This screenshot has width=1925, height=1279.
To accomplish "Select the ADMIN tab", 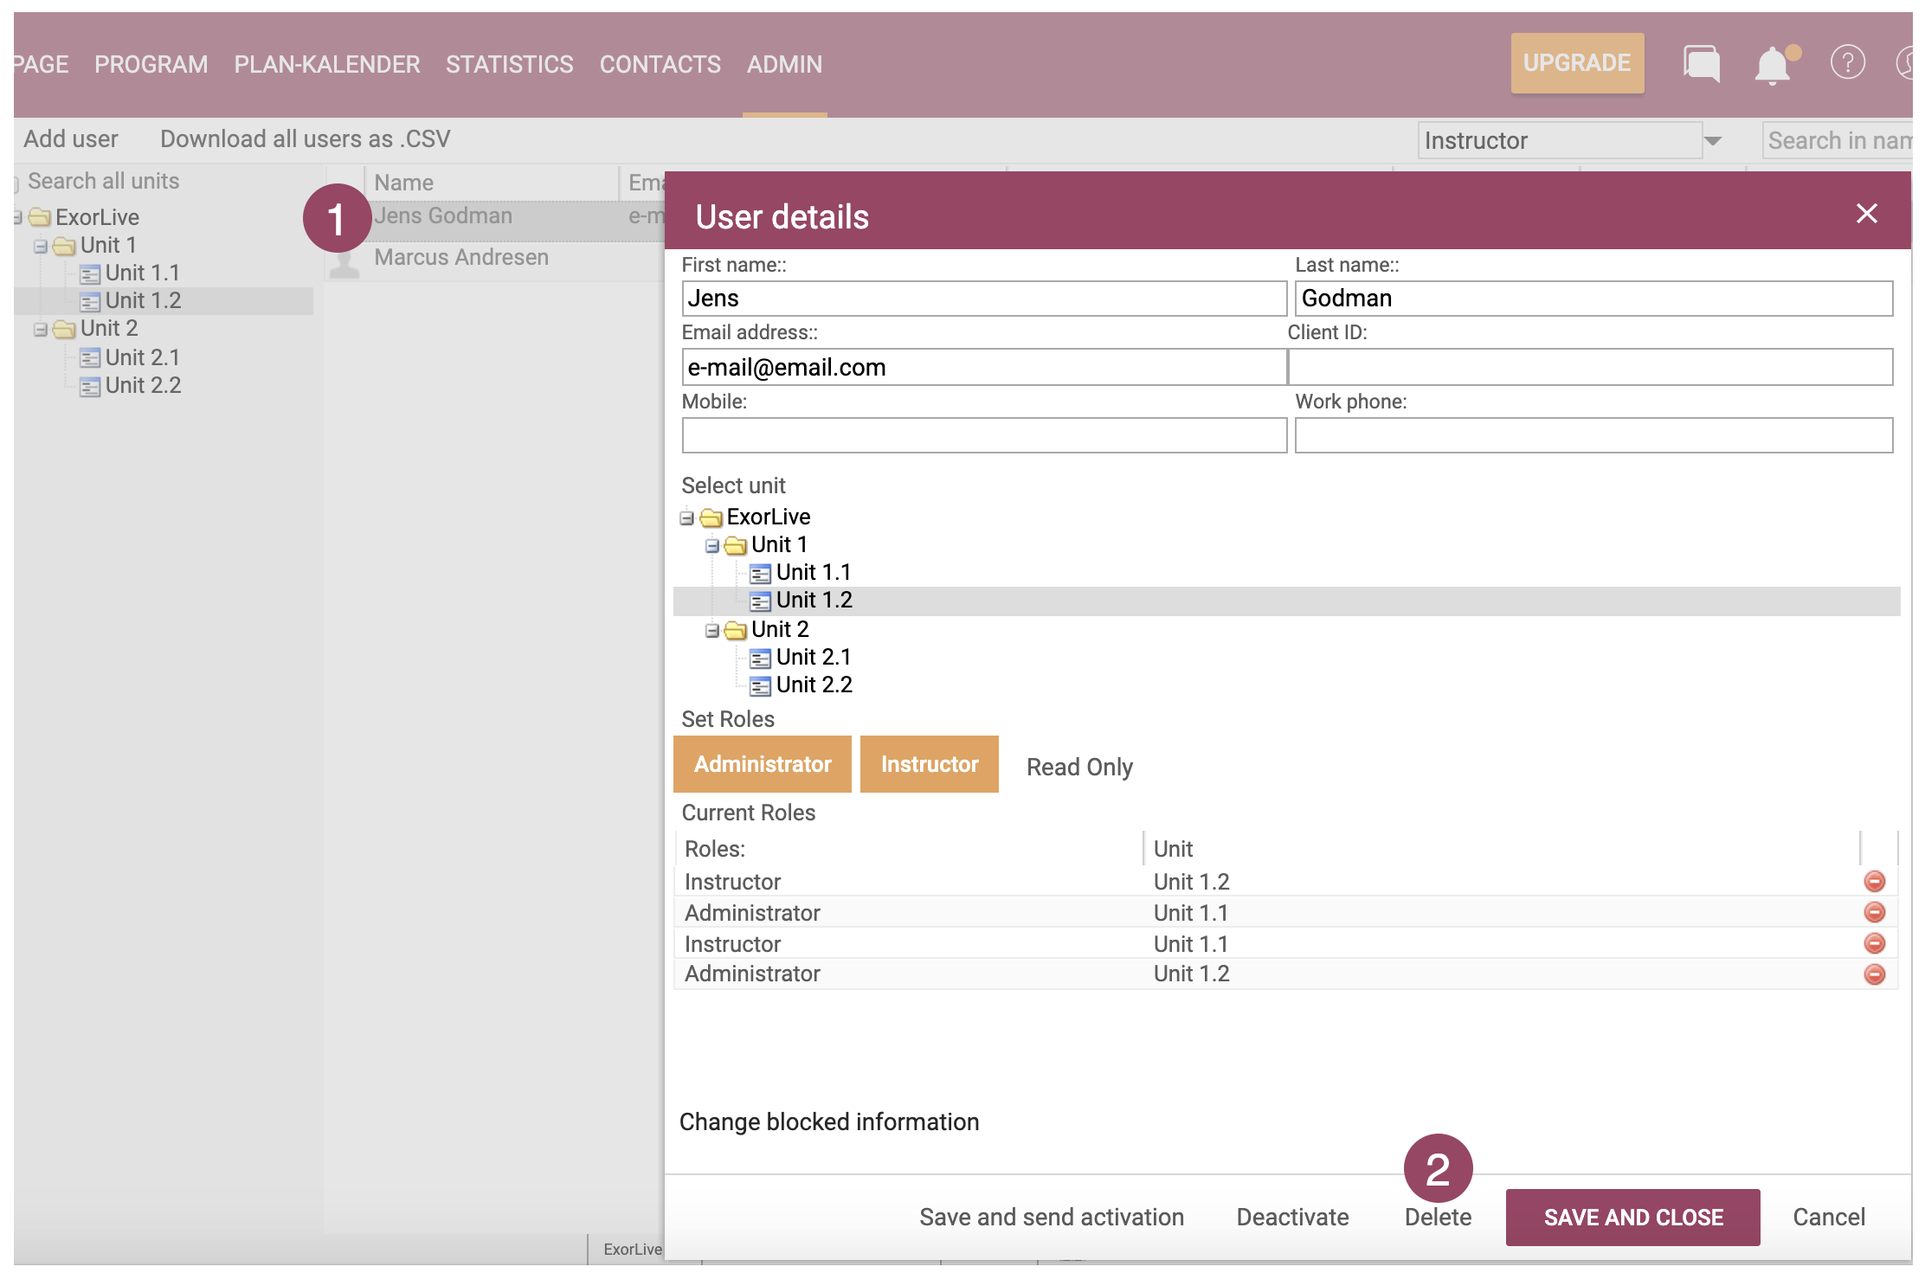I will 785,64.
